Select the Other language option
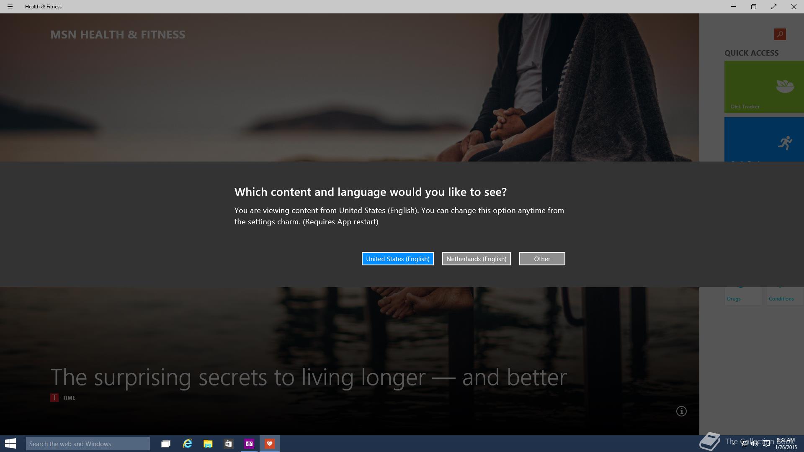The width and height of the screenshot is (804, 452). point(542,259)
